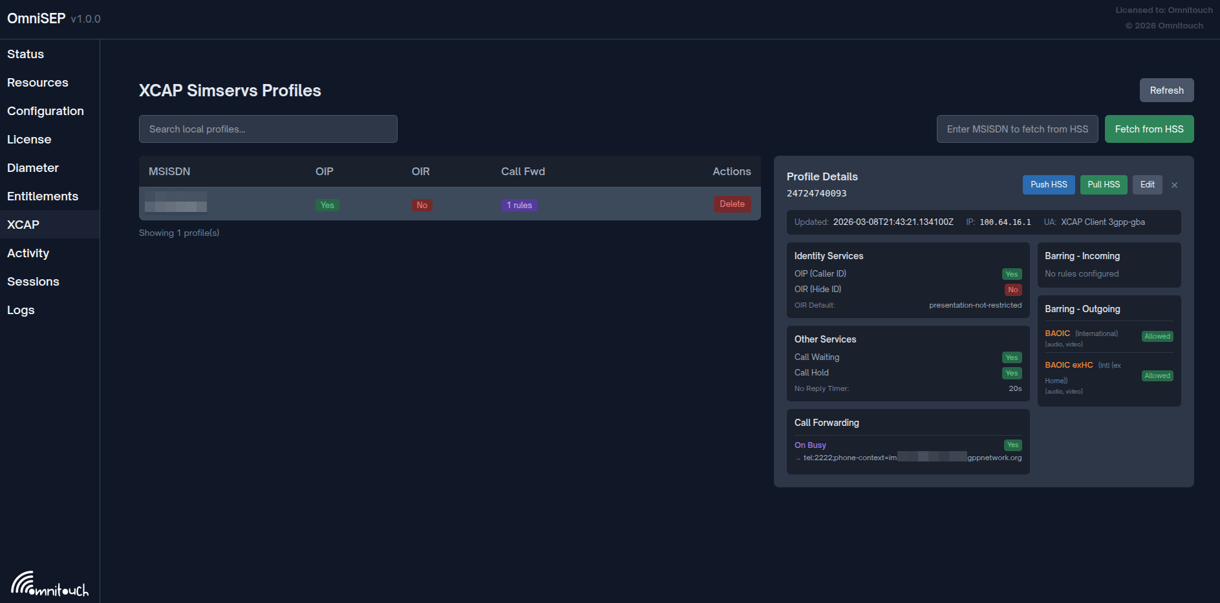Edit the profile details
This screenshot has height=603, width=1220.
pos(1147,184)
